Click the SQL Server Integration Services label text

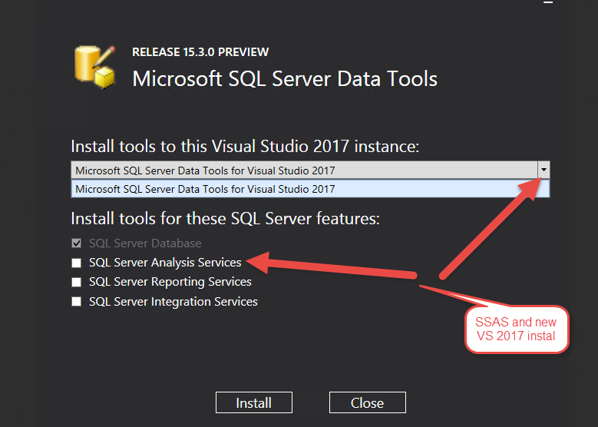pyautogui.click(x=173, y=302)
